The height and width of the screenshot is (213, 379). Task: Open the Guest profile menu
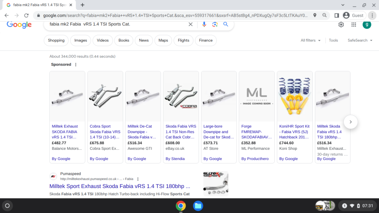353,16
